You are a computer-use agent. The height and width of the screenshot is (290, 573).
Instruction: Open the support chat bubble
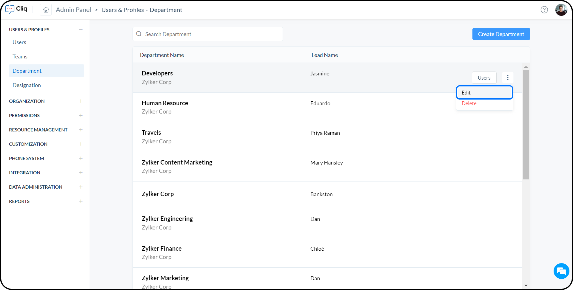pyautogui.click(x=561, y=271)
